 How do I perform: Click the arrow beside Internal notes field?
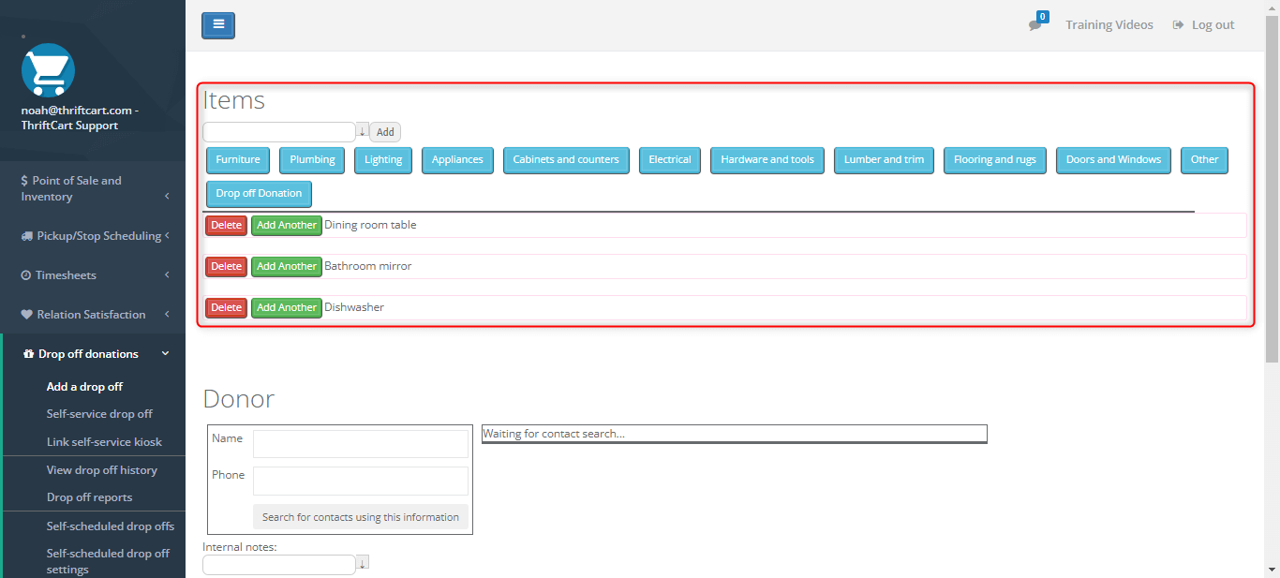point(363,562)
